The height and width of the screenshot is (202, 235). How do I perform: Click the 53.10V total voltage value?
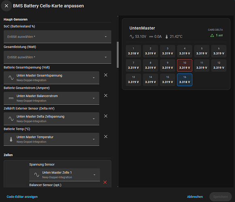[141, 36]
